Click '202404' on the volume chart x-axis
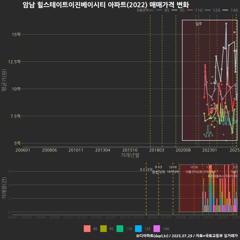The image size is (240, 240). click(223, 217)
